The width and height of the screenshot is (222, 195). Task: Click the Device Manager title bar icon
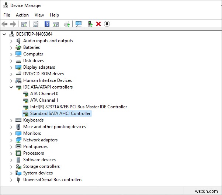6,5
